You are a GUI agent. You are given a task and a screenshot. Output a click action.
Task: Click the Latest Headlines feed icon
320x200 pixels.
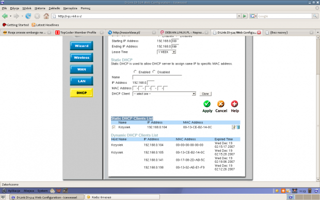click(34, 25)
